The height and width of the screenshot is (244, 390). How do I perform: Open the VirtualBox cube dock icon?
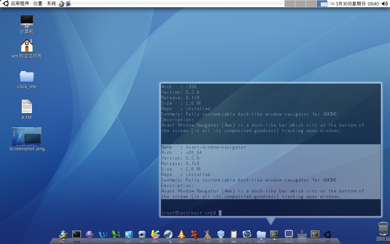pos(221,234)
